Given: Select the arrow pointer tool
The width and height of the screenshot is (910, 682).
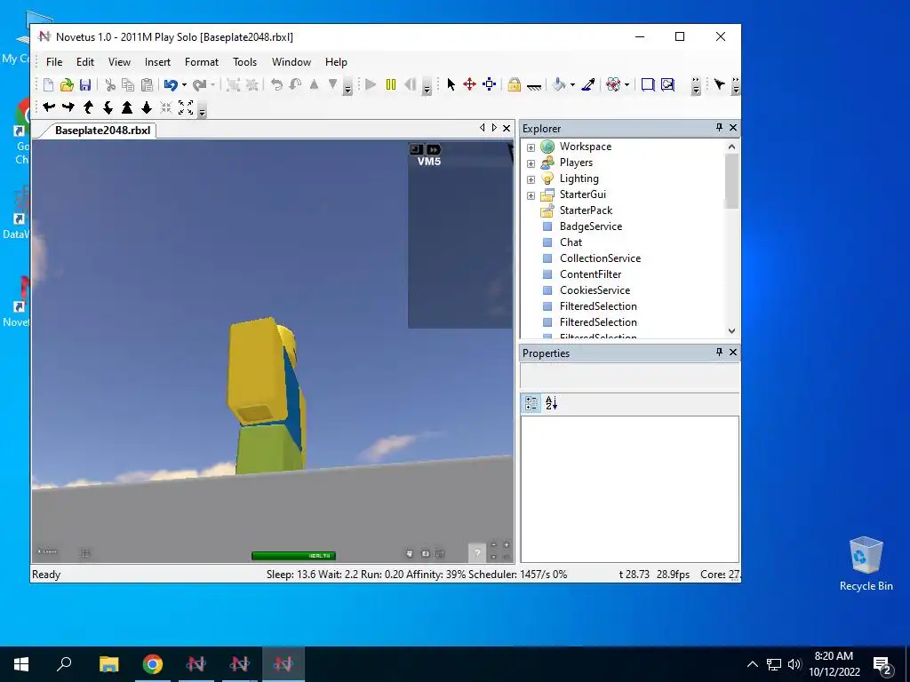Looking at the screenshot, I should 451,84.
